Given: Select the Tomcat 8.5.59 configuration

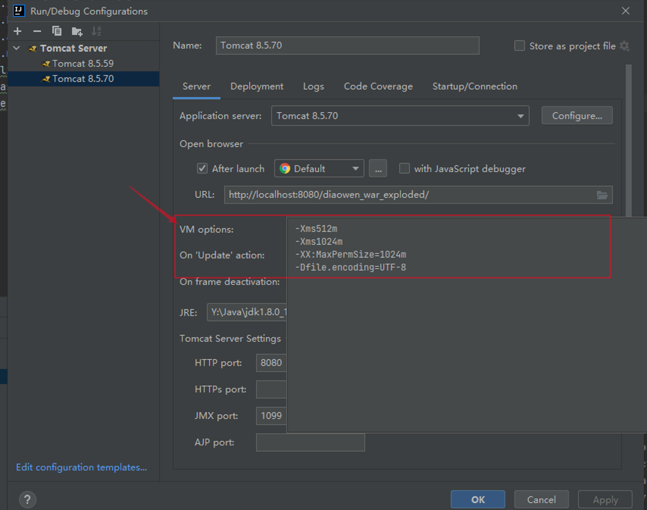Looking at the screenshot, I should click(83, 63).
